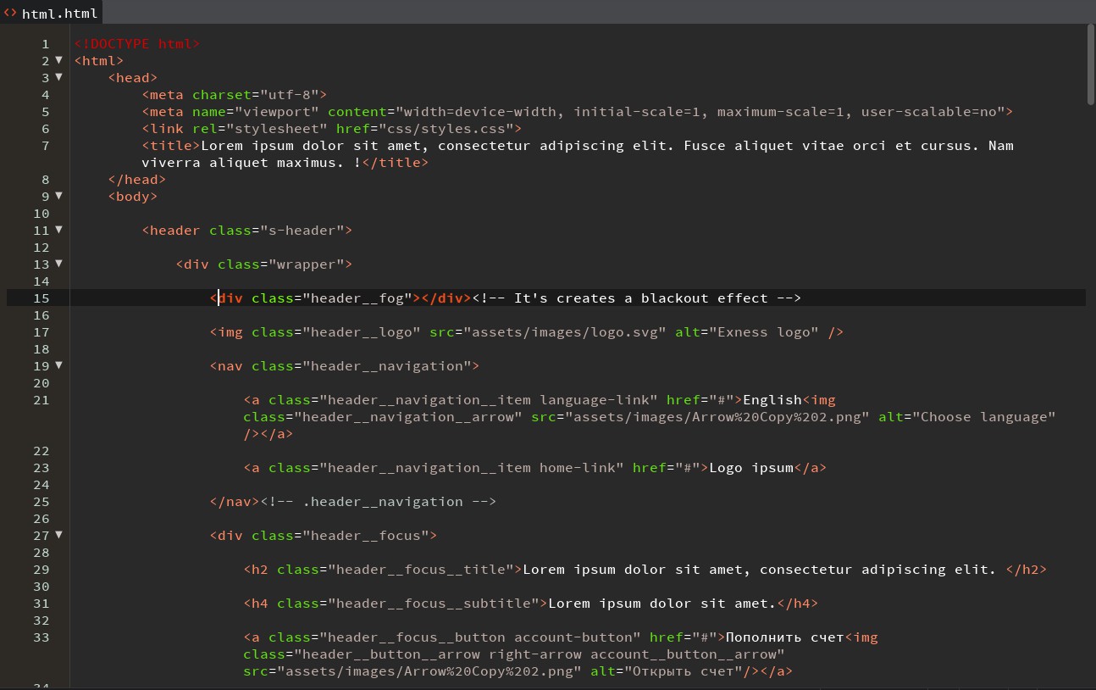Screen dimensions: 1096x690
Task: Click the "header__focus" class value
Action: coord(365,536)
